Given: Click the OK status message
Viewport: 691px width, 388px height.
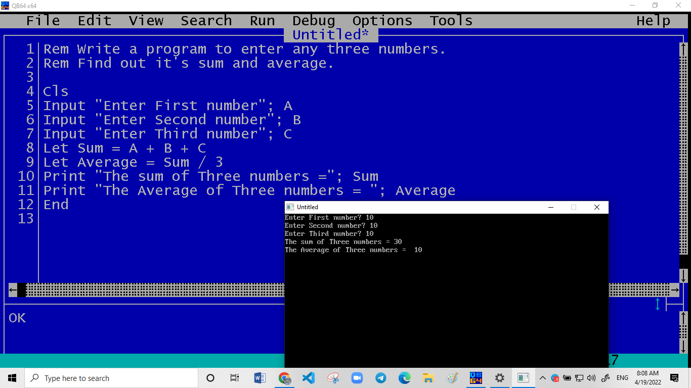Looking at the screenshot, I should [x=17, y=318].
